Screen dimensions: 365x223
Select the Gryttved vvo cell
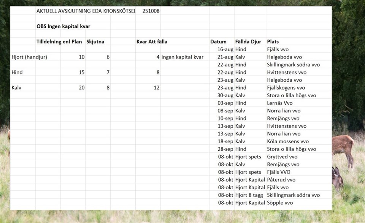[282, 157]
